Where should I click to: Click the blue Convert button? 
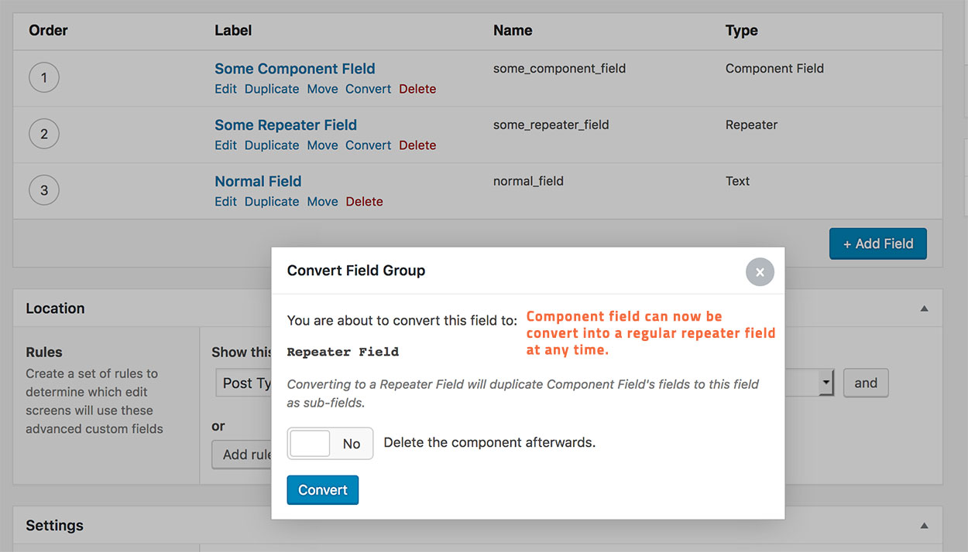click(322, 490)
